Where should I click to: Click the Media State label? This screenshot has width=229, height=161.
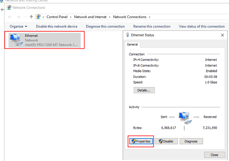point(142,71)
